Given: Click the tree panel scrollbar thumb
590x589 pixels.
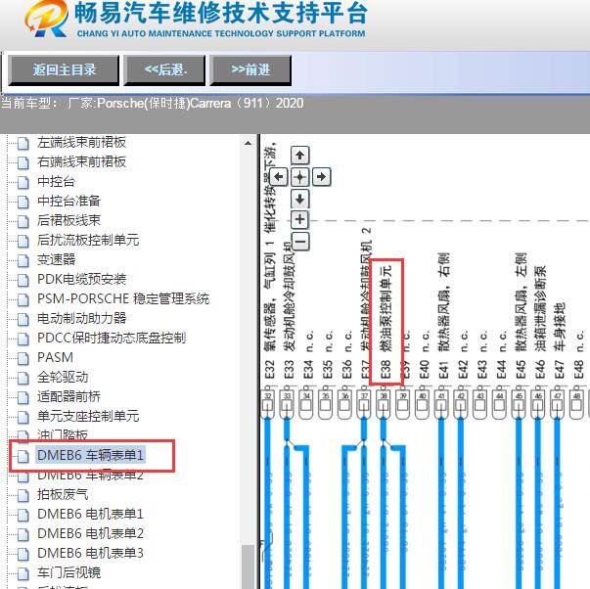Looking at the screenshot, I should (x=248, y=566).
